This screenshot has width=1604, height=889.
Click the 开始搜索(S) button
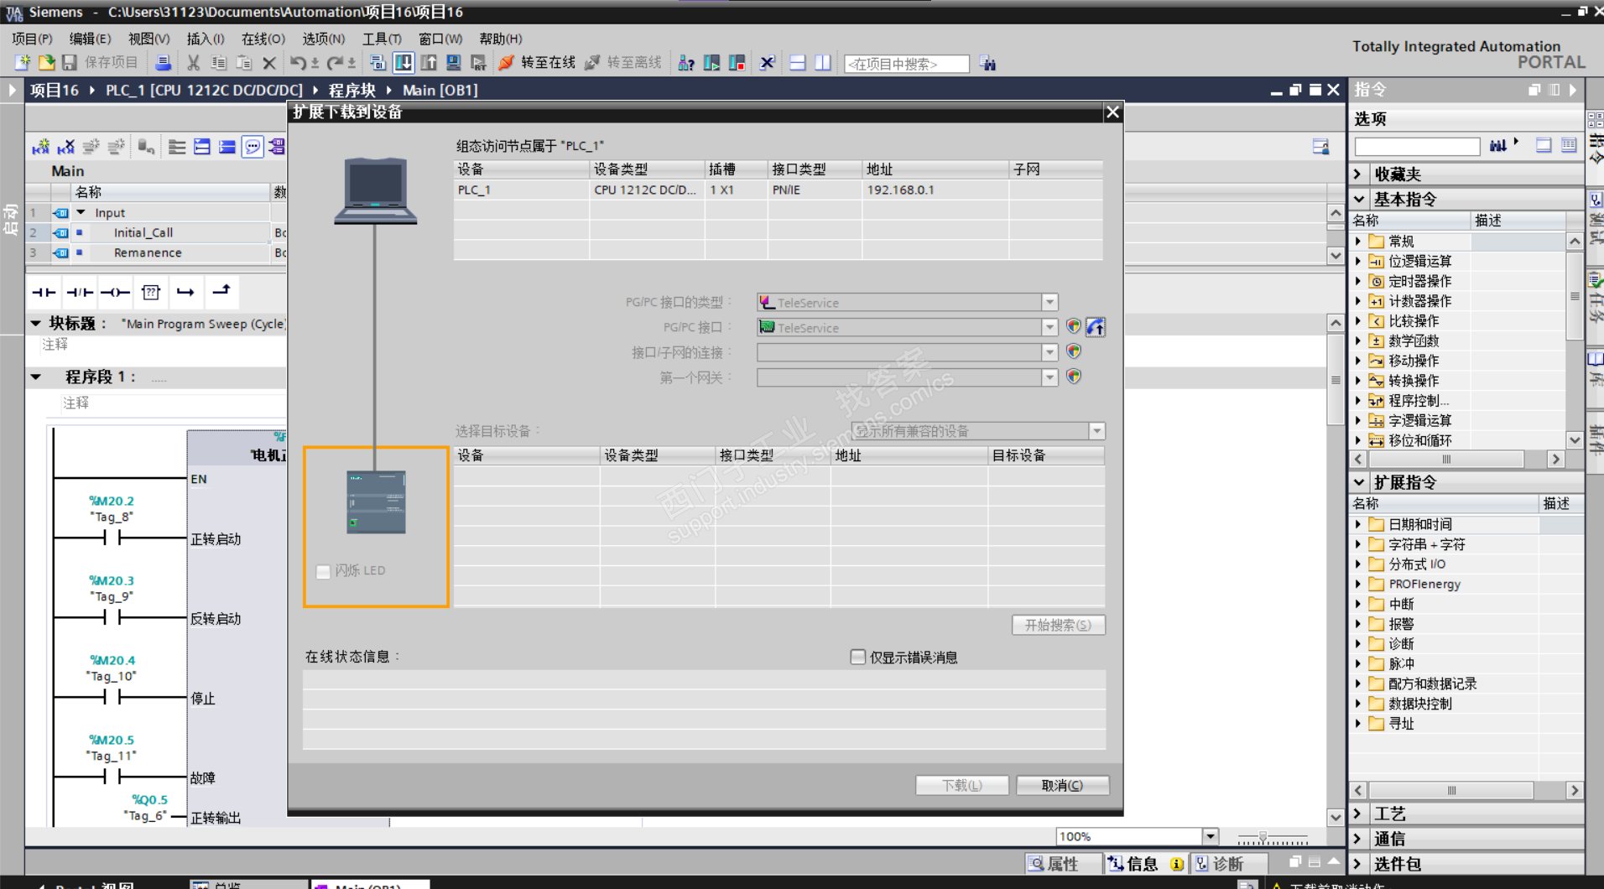click(x=1058, y=625)
